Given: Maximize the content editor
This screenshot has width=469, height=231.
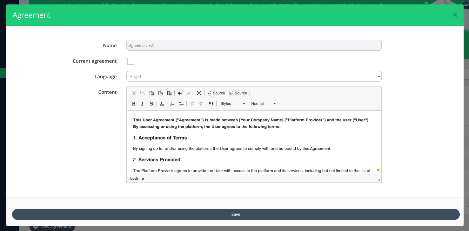Looking at the screenshot, I should coord(199,93).
